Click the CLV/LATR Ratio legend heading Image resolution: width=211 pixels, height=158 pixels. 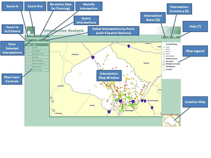[171, 44]
